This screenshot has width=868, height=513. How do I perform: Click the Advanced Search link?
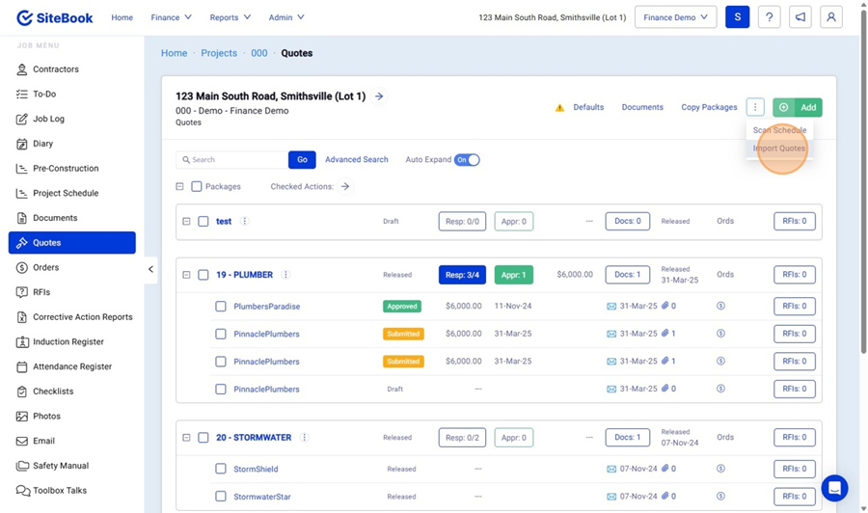click(x=356, y=160)
